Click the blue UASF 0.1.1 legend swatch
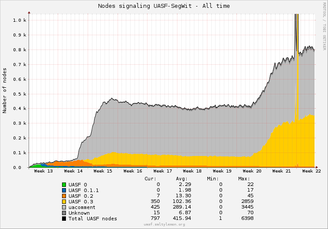Screen dimensions: 328x229 click(64, 190)
